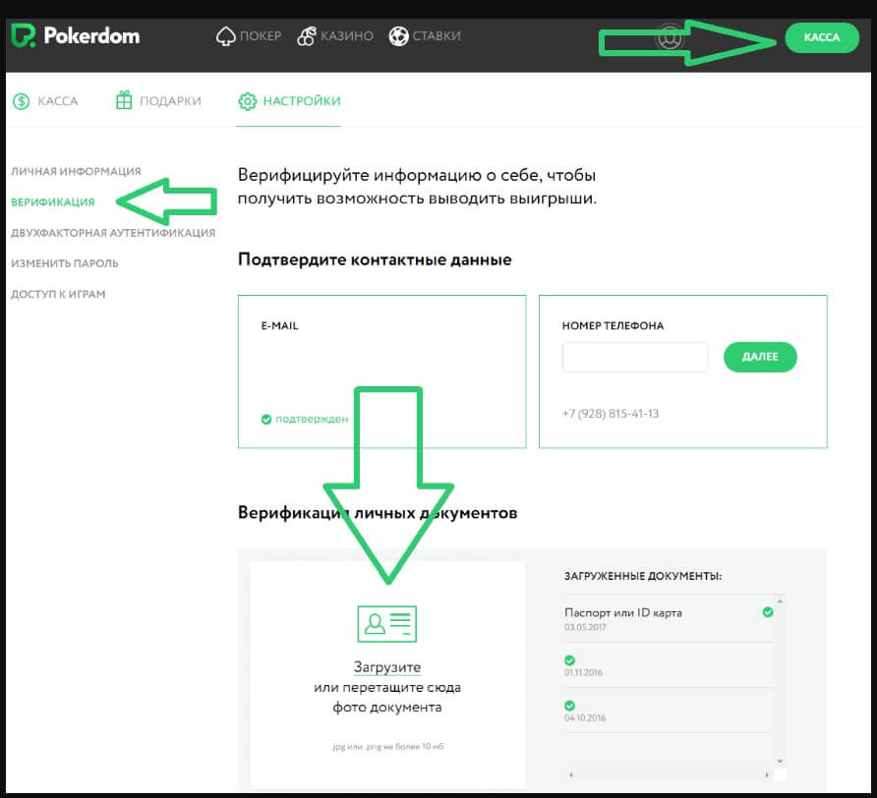Click the dollar coin Касса icon
Viewport: 877px width, 798px height.
22,100
